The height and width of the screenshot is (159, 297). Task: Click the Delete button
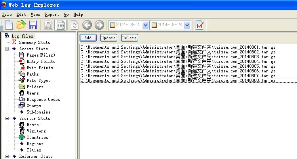[129, 38]
